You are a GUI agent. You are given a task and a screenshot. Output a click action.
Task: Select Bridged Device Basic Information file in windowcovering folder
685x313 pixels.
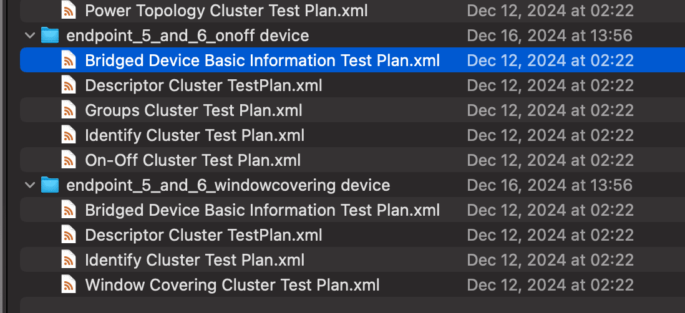[262, 210]
